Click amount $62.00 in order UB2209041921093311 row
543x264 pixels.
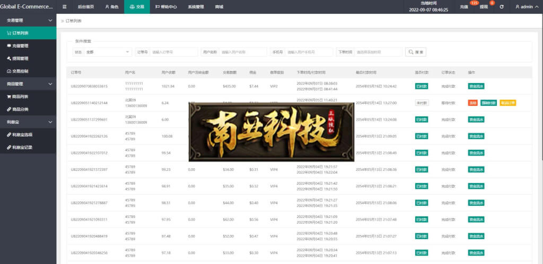coord(228,220)
